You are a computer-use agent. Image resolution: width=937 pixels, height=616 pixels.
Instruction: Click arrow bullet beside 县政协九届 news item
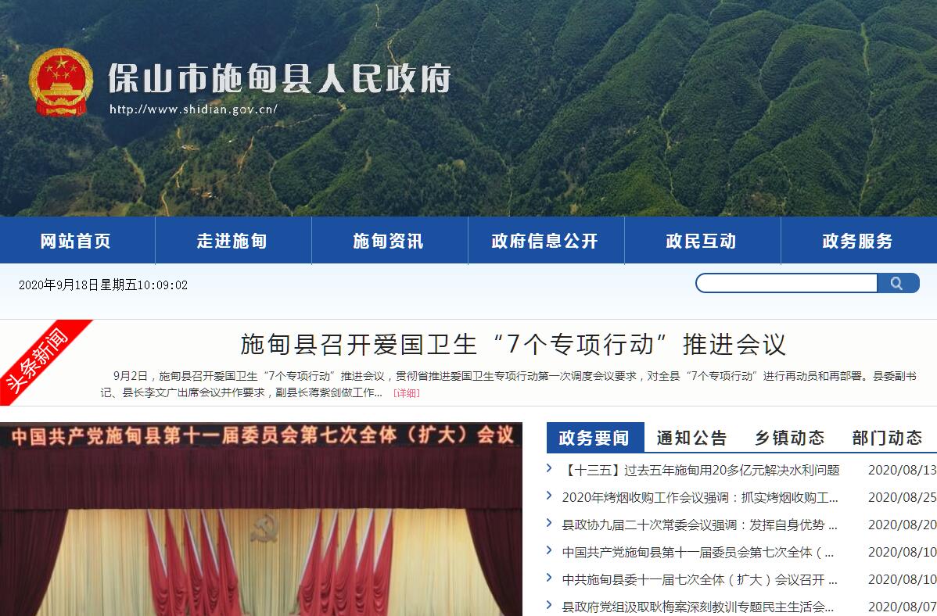click(x=549, y=524)
